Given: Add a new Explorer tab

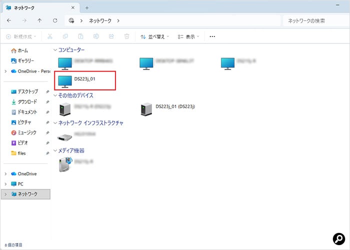Looking at the screenshot, I should coord(87,8).
